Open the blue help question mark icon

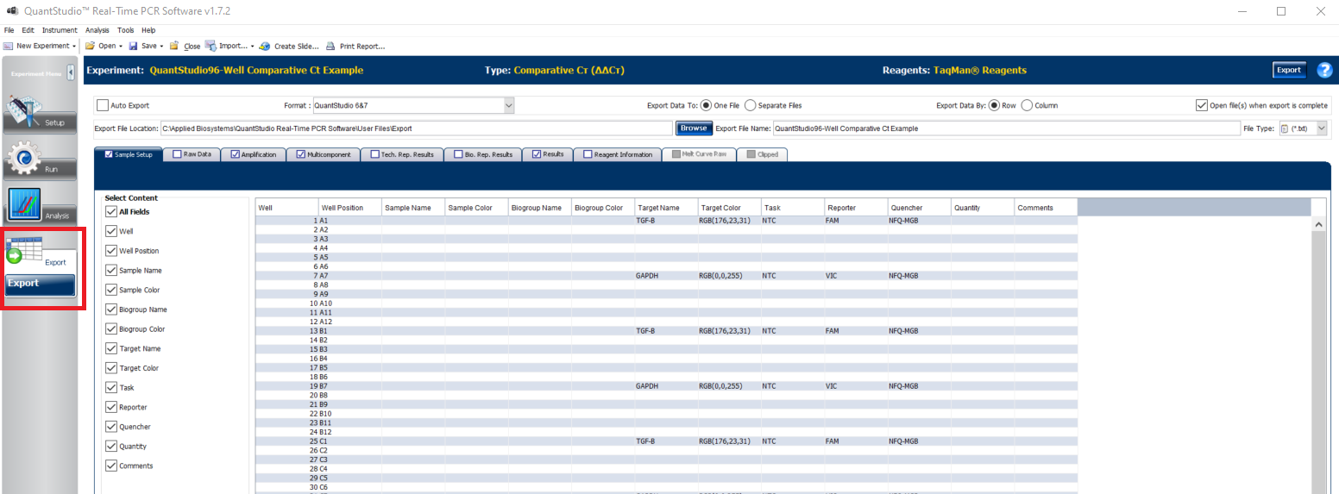point(1325,71)
